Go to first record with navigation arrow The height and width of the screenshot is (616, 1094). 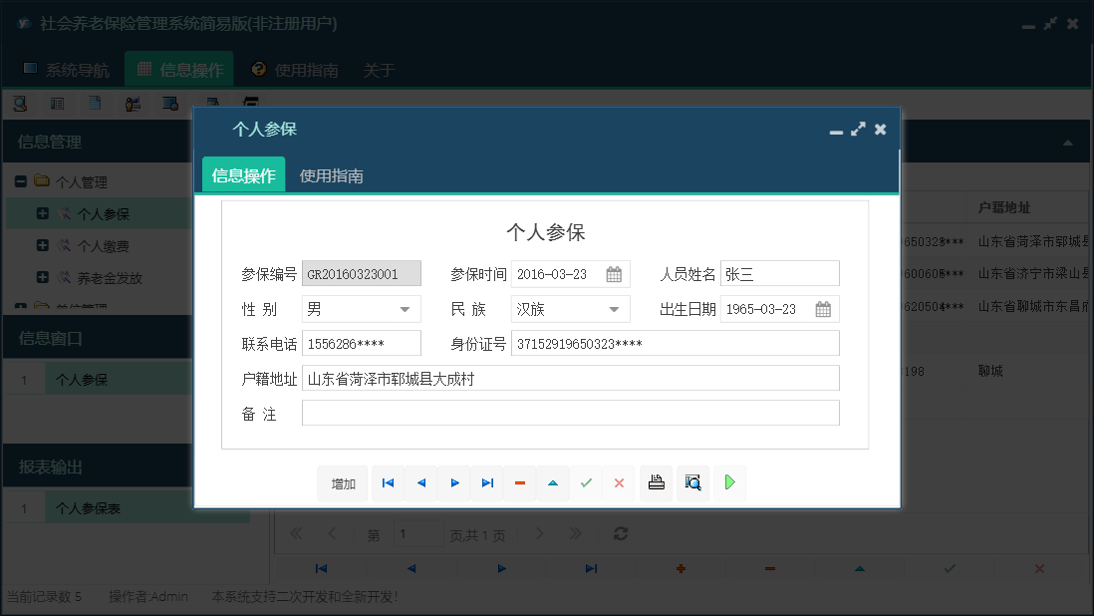click(x=388, y=482)
